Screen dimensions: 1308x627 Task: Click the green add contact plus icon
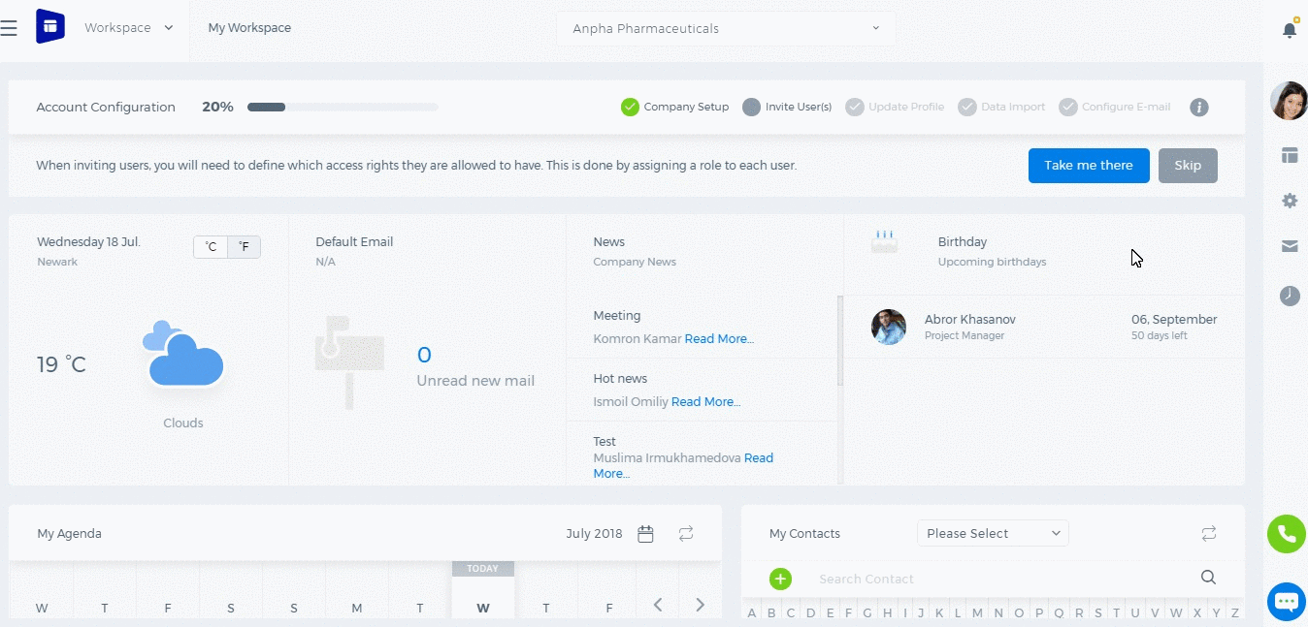coord(780,580)
